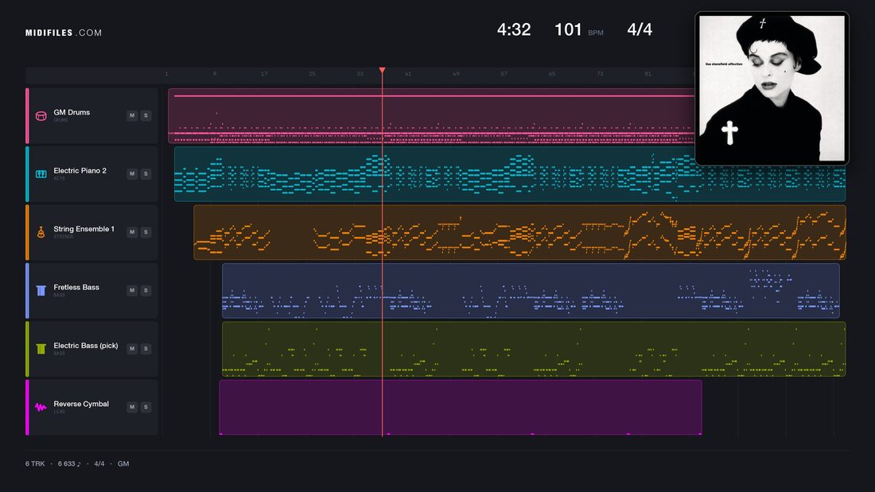Click the orange String Ensemble 1 clip
875x492 pixels.
(519, 232)
